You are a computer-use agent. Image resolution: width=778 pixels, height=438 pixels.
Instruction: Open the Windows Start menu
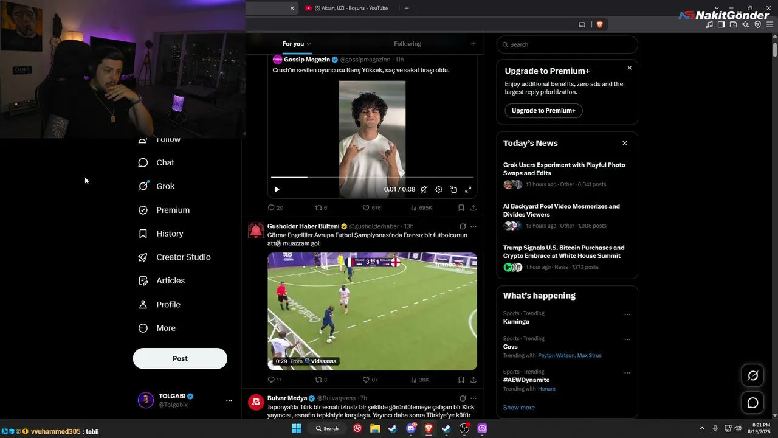pos(296,428)
